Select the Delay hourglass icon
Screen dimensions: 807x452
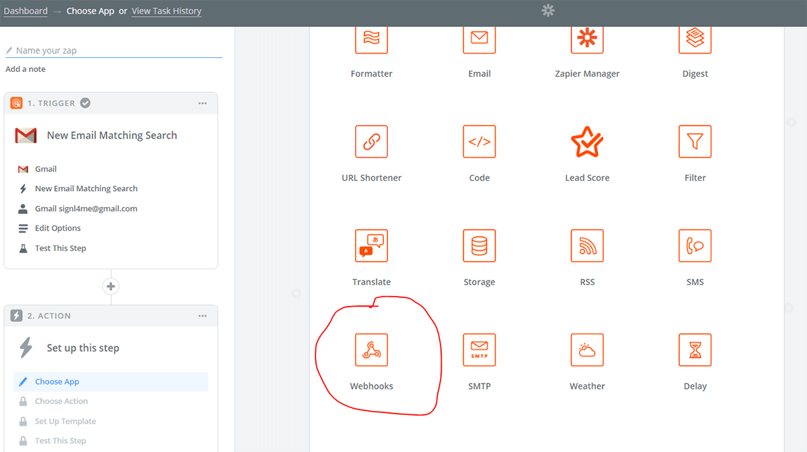click(x=695, y=350)
